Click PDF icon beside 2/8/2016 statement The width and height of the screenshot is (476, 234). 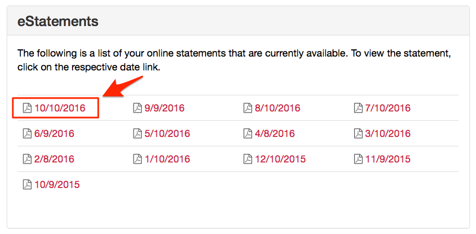point(27,159)
